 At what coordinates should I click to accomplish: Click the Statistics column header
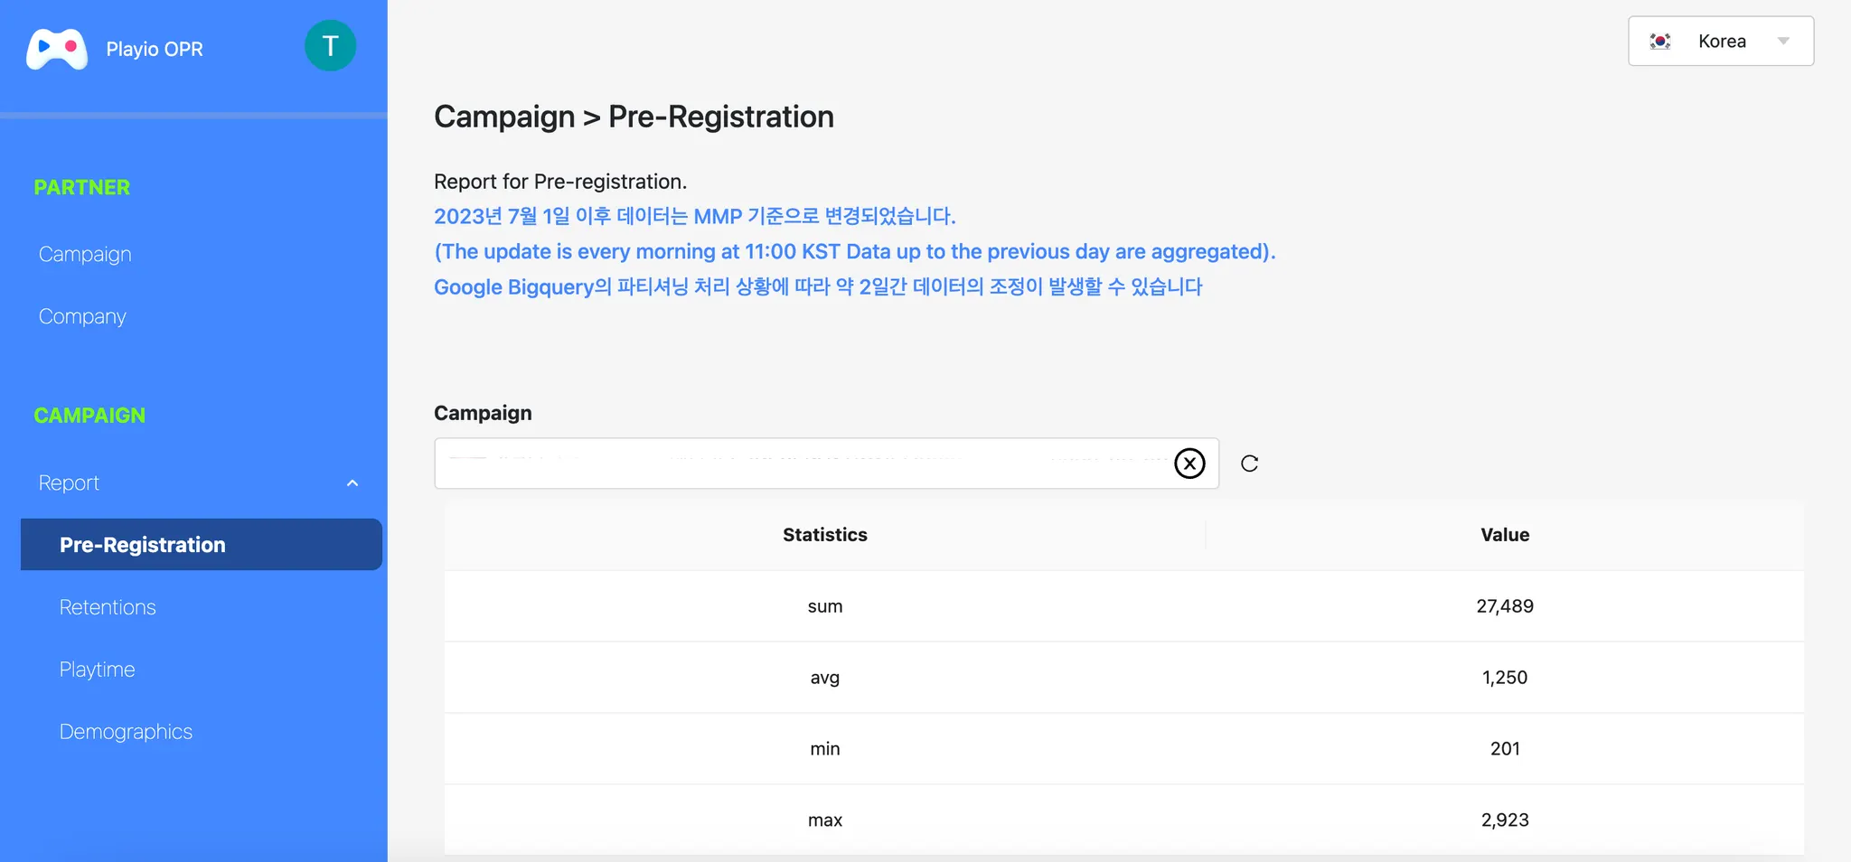pyautogui.click(x=824, y=535)
